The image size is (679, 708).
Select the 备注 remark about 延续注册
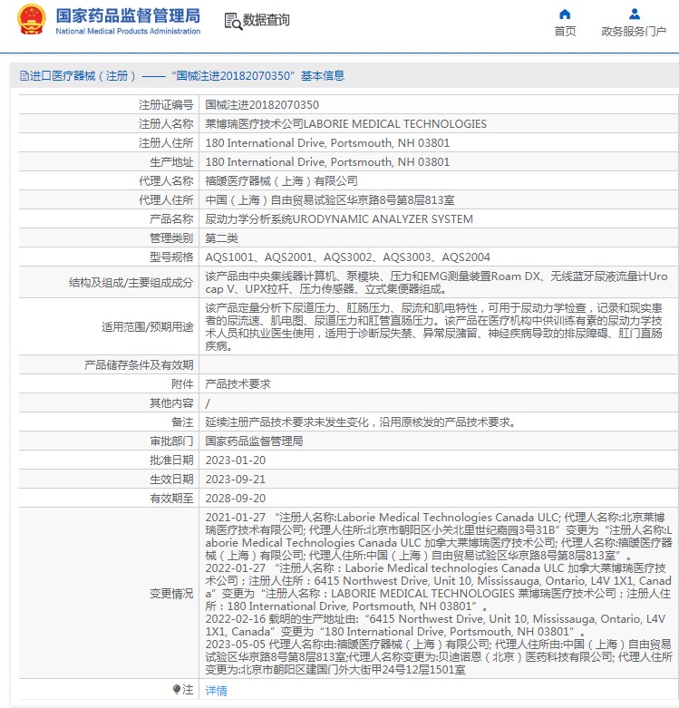(x=361, y=422)
